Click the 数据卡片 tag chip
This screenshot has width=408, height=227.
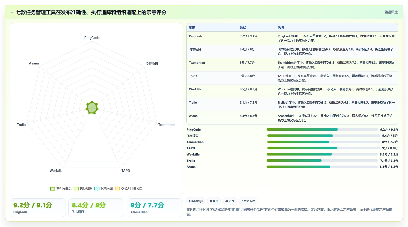point(248,201)
